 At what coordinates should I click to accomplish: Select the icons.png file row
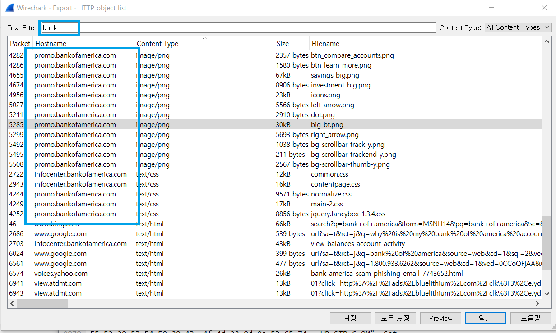coord(275,95)
